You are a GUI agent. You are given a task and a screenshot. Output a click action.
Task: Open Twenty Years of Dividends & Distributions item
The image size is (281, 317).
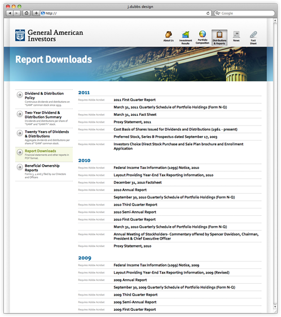[x=44, y=137]
